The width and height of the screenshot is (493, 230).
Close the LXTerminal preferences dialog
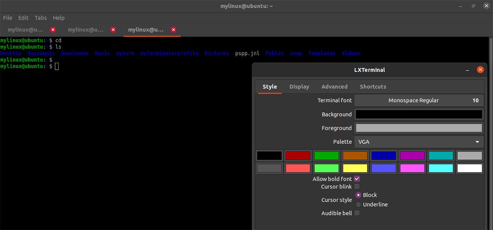[480, 70]
